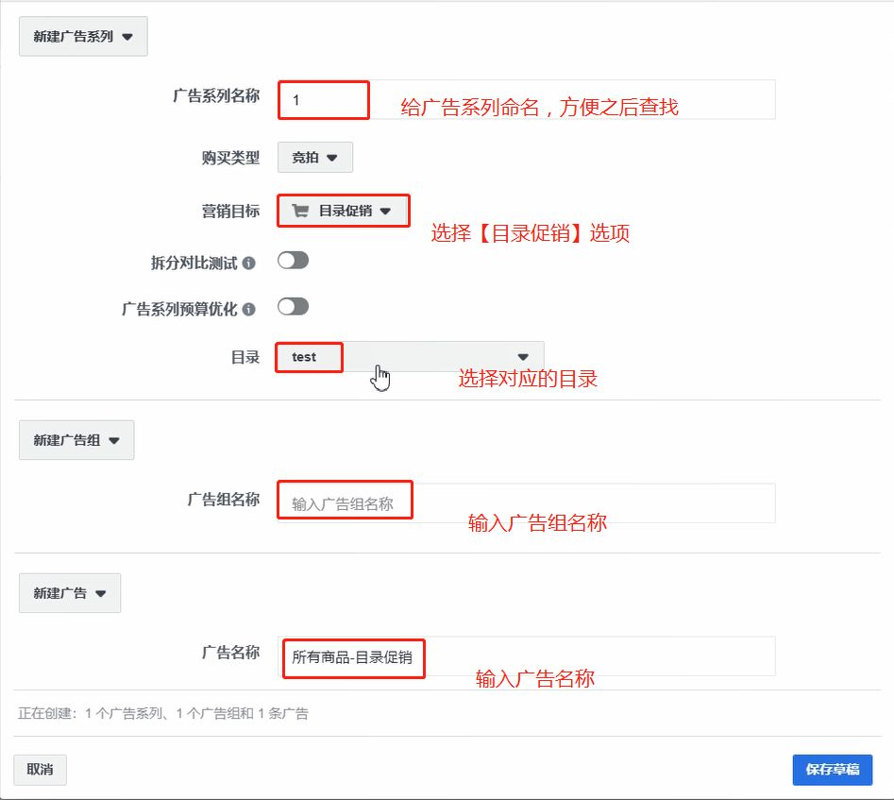Screen dimensions: 894x800
Task: Click into the 广告组名称 text field
Action: click(x=526, y=503)
